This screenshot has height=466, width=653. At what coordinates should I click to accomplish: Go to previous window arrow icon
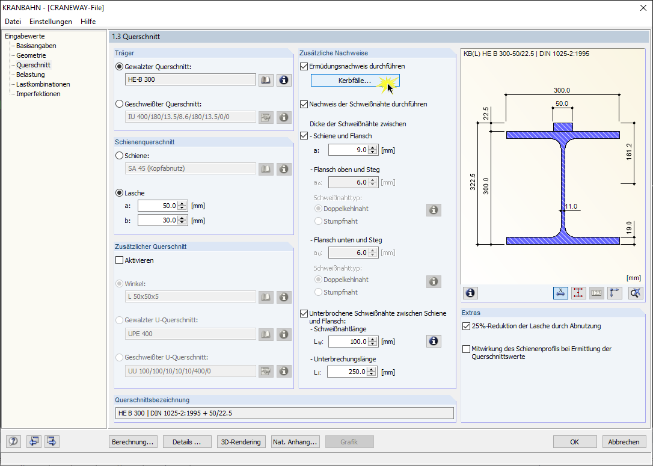point(33,441)
